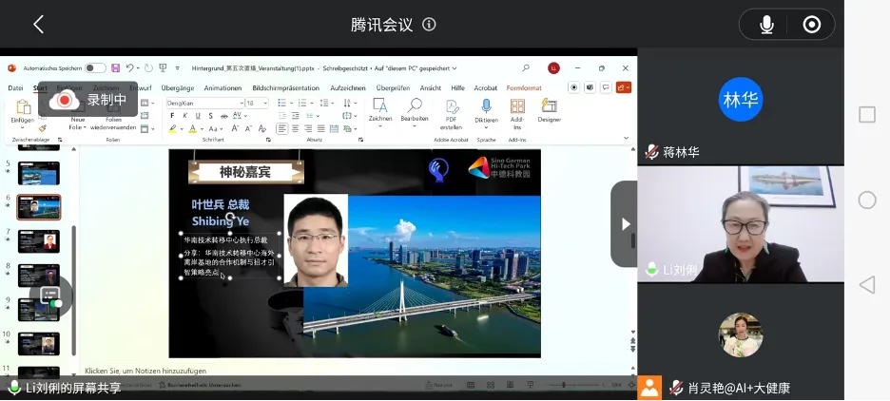The height and width of the screenshot is (401, 890).
Task: Click the orange Share button
Action: (623, 87)
